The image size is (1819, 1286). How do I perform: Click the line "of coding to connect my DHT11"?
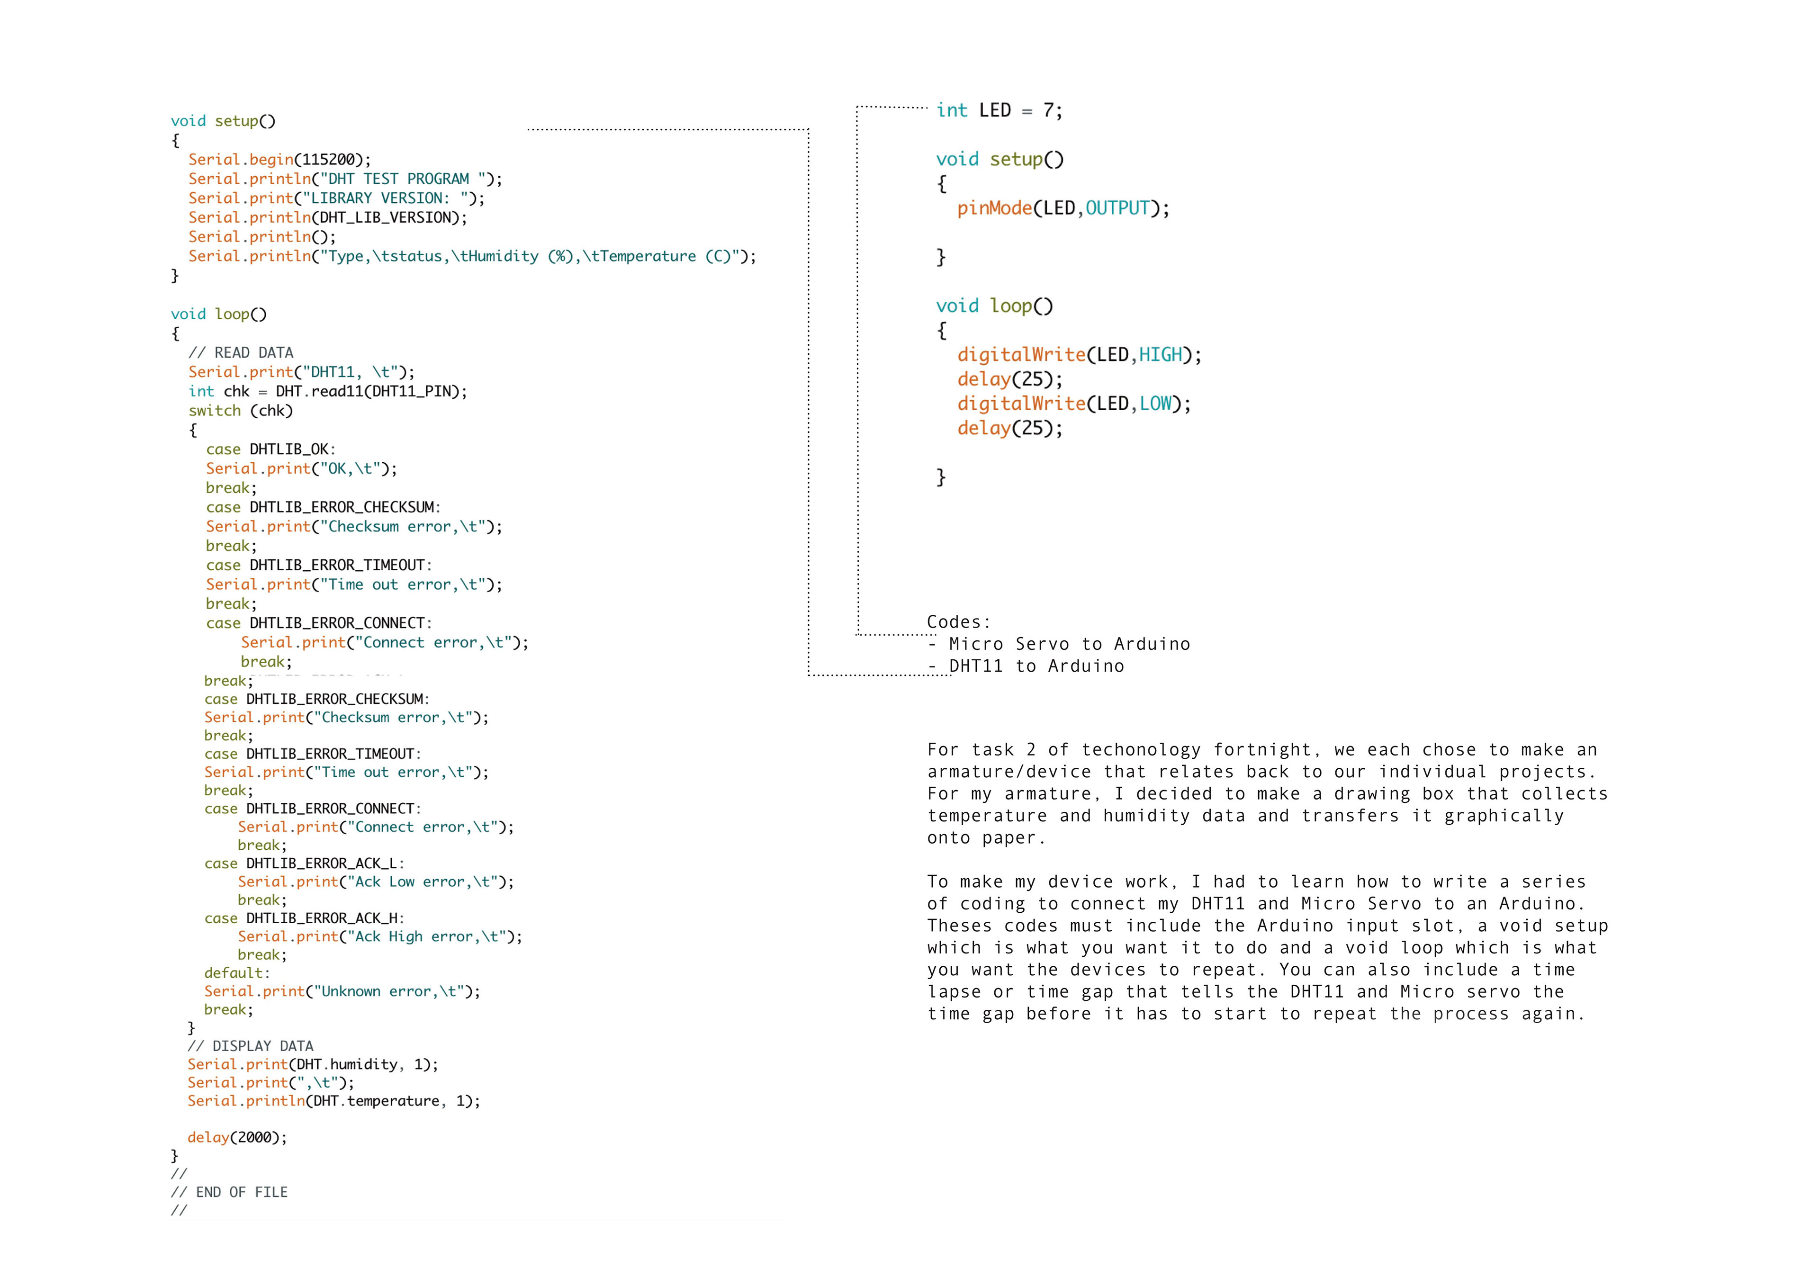(x=1257, y=904)
